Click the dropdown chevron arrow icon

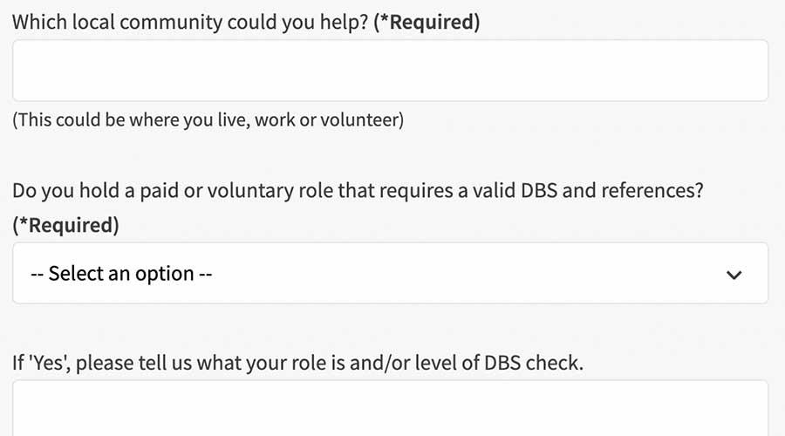point(734,275)
